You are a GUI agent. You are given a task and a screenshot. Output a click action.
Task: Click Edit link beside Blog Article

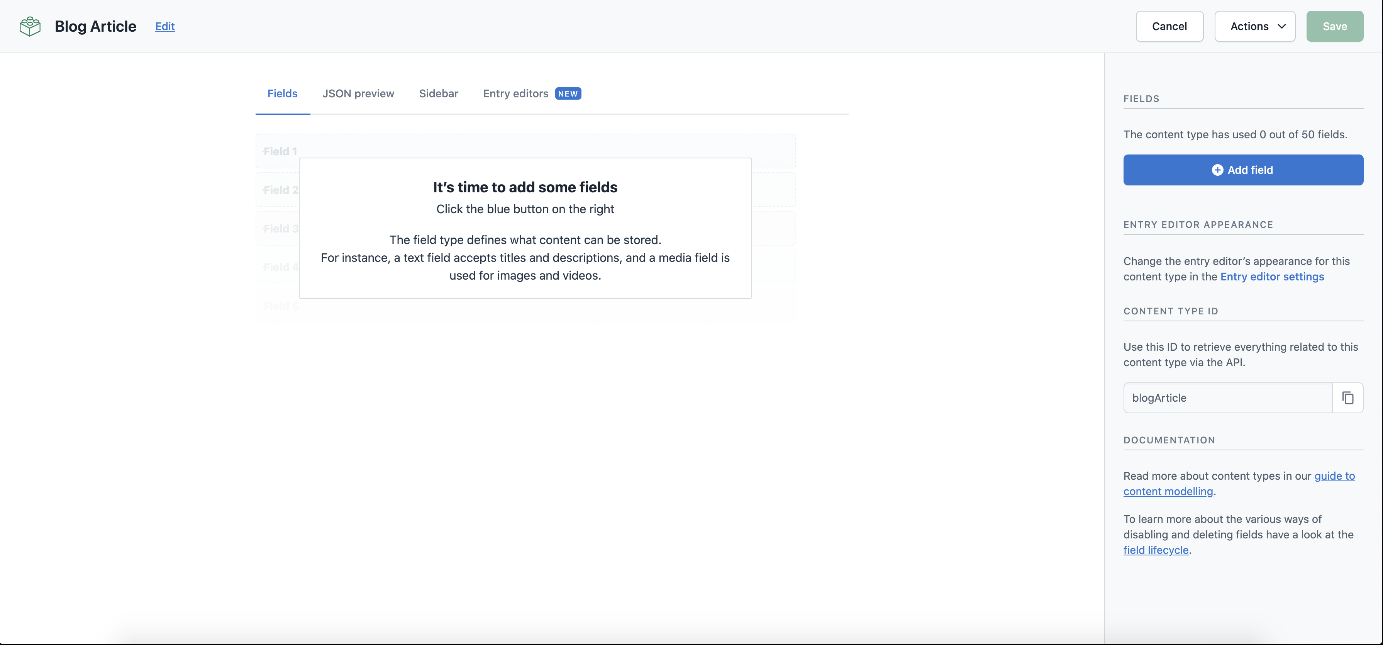click(x=165, y=26)
